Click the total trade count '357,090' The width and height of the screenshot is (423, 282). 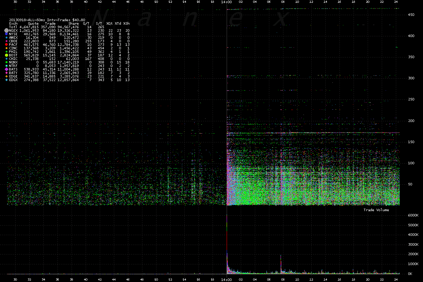click(48, 27)
